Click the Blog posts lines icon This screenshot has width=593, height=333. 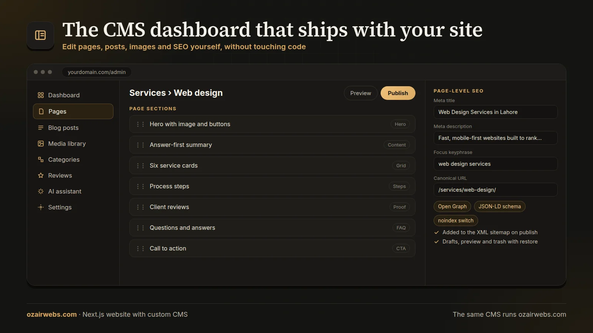tap(41, 128)
